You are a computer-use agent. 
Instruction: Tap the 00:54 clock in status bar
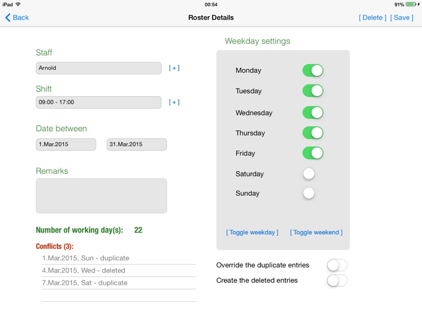pyautogui.click(x=211, y=5)
